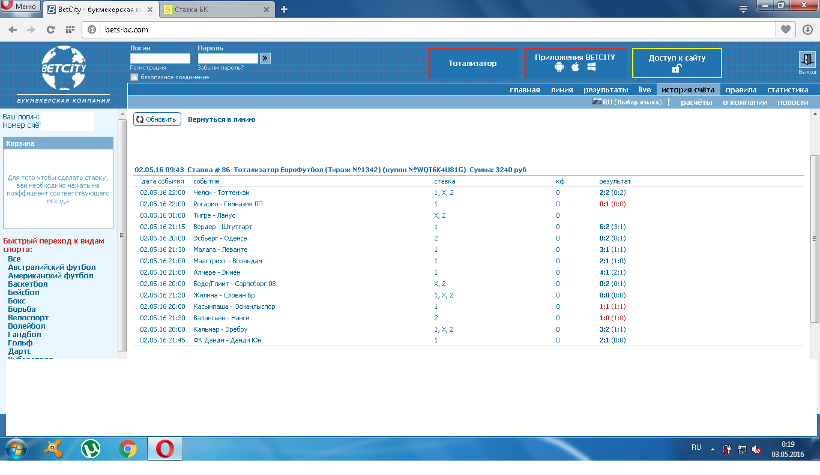Viewport: 820px width, 475px height.
Task: Open uTorrent in the taskbar
Action: pyautogui.click(x=91, y=449)
